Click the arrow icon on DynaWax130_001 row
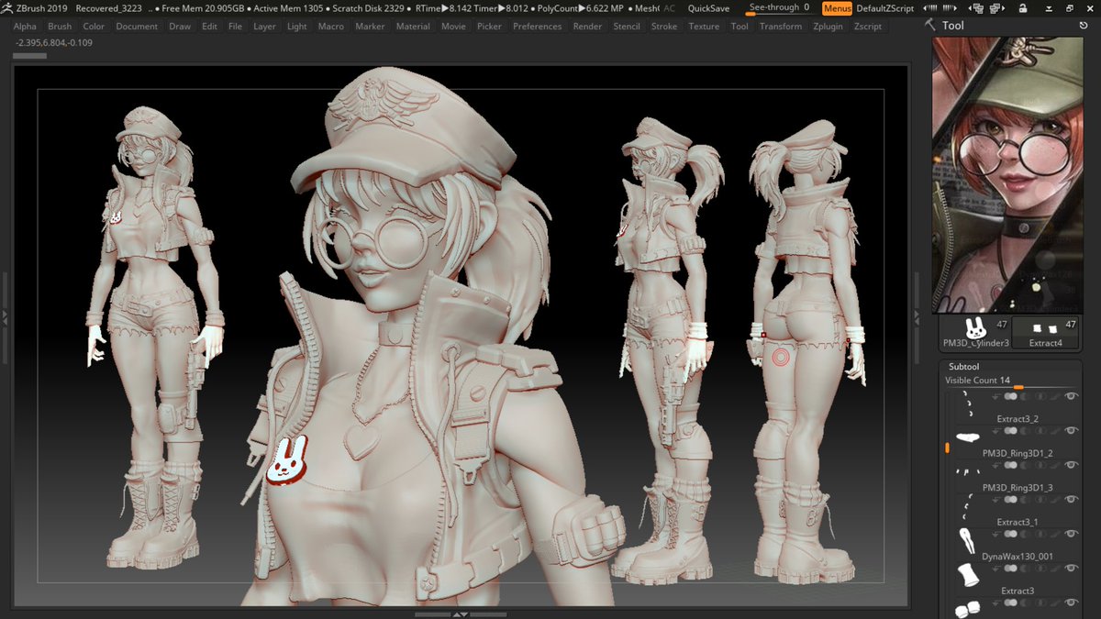Image resolution: width=1101 pixels, height=619 pixels. (996, 534)
